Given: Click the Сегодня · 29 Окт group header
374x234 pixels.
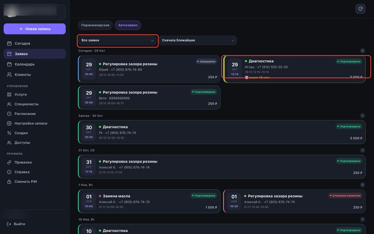Looking at the screenshot, I should [x=92, y=51].
